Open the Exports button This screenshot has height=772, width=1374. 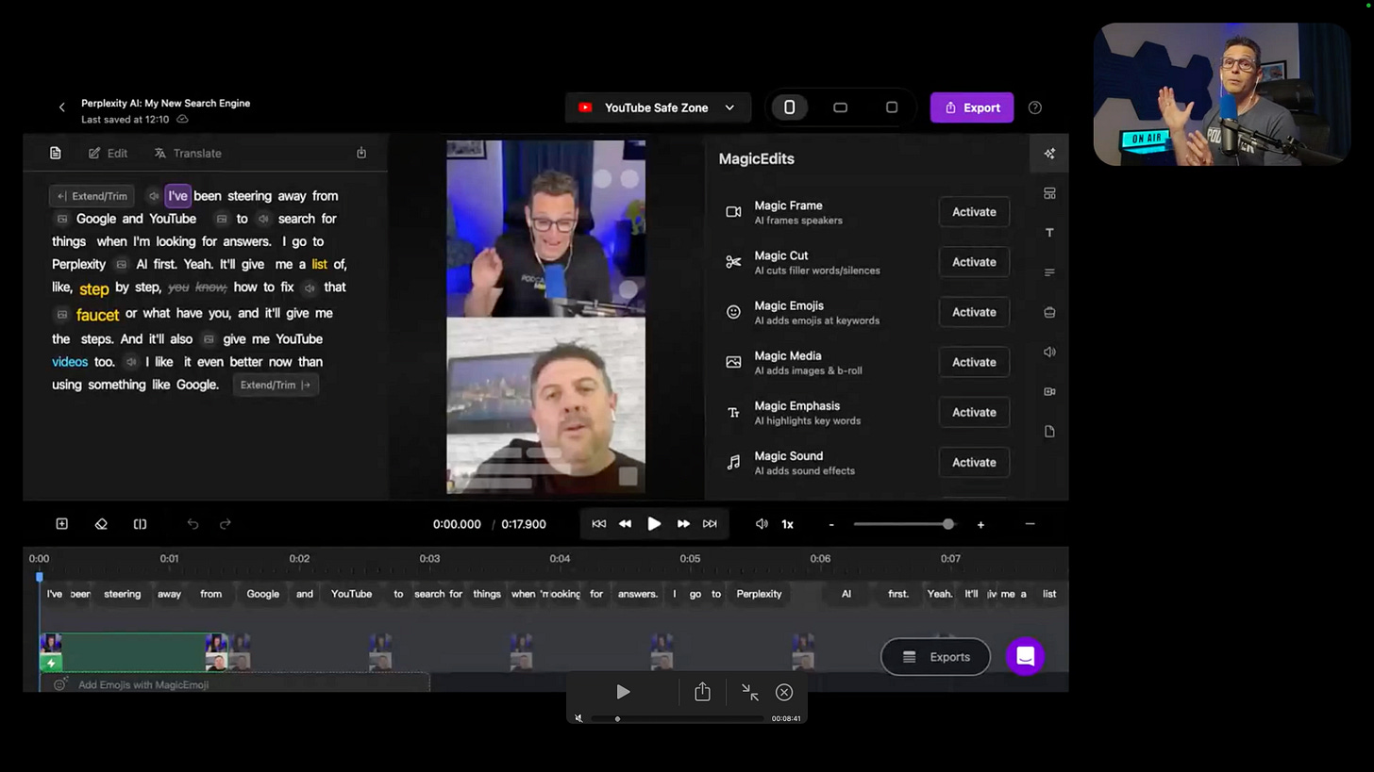(x=935, y=657)
